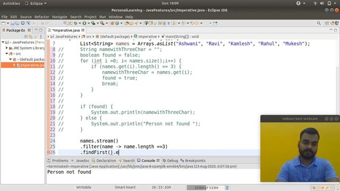Toggle Link with Editor in Package Explorer
Viewport: 340px width, 191px height.
[x=31, y=37]
